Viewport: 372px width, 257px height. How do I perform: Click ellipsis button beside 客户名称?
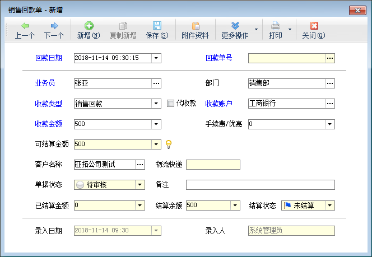pos(140,165)
